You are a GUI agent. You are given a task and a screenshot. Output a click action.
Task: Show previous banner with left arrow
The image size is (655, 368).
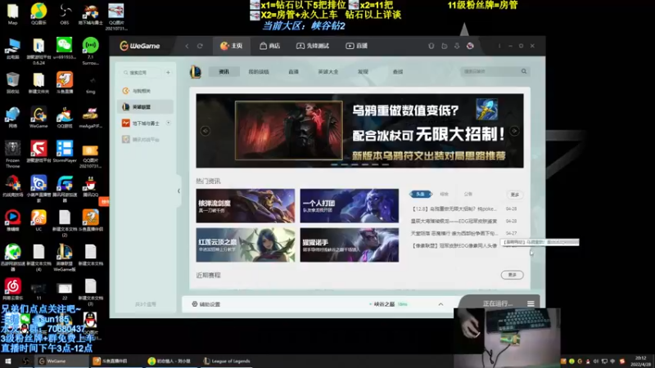pyautogui.click(x=206, y=131)
